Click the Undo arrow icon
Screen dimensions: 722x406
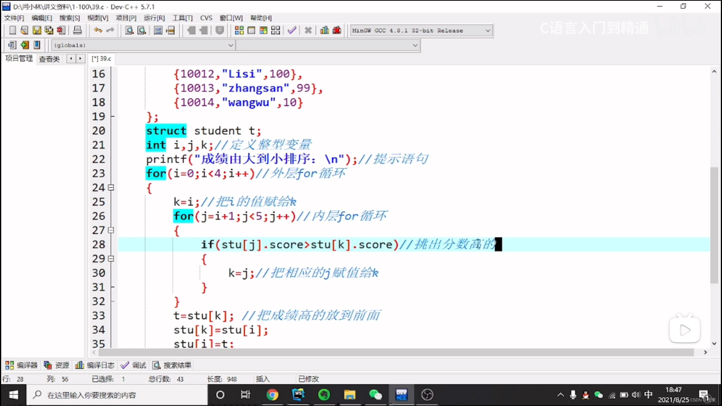coord(98,30)
